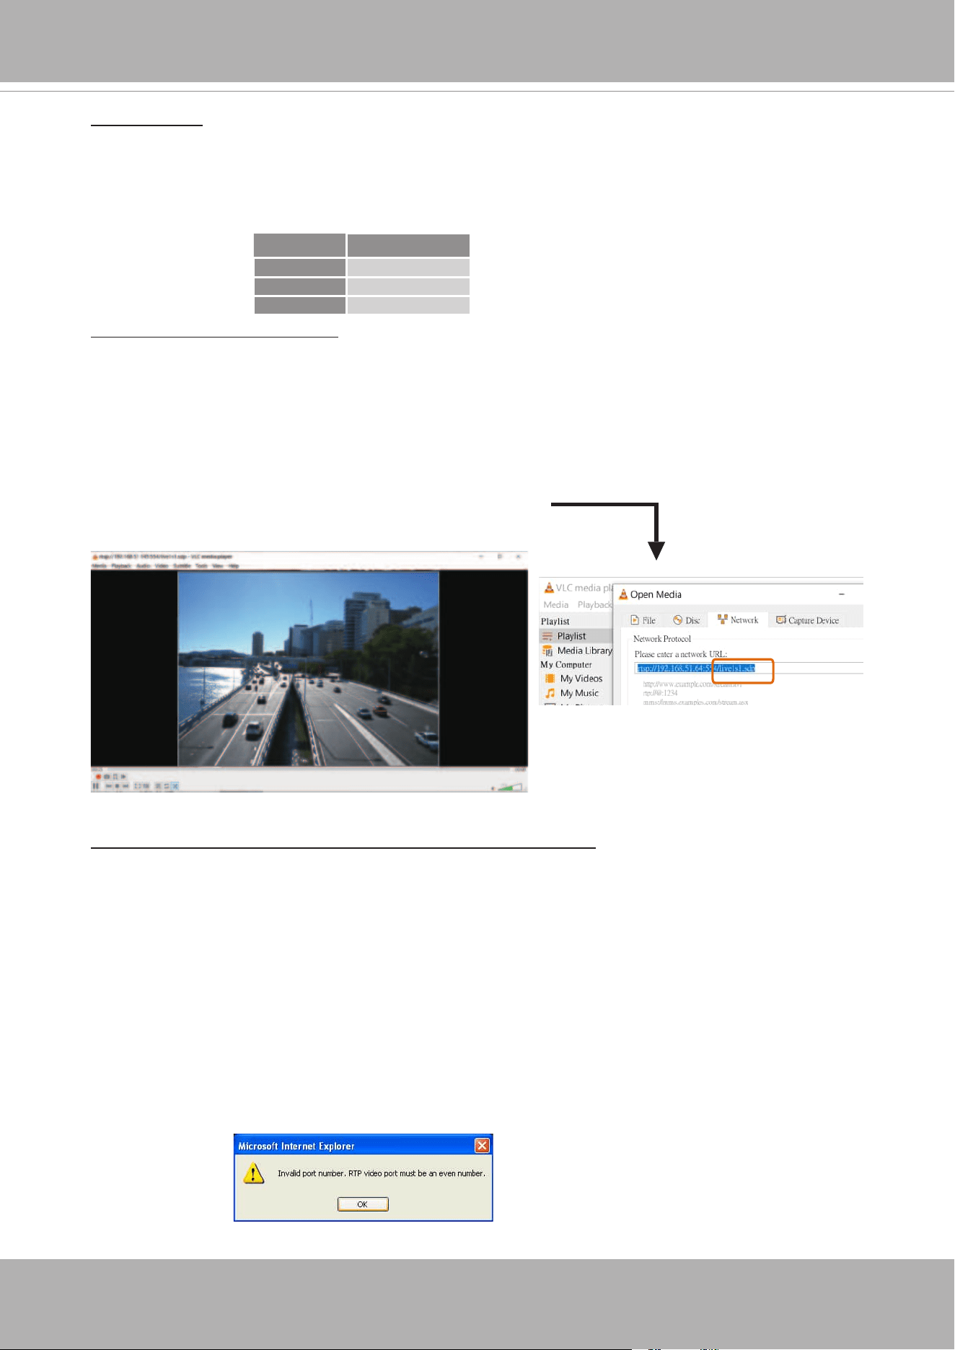Select Media Library in the VLC sidebar

click(x=576, y=650)
